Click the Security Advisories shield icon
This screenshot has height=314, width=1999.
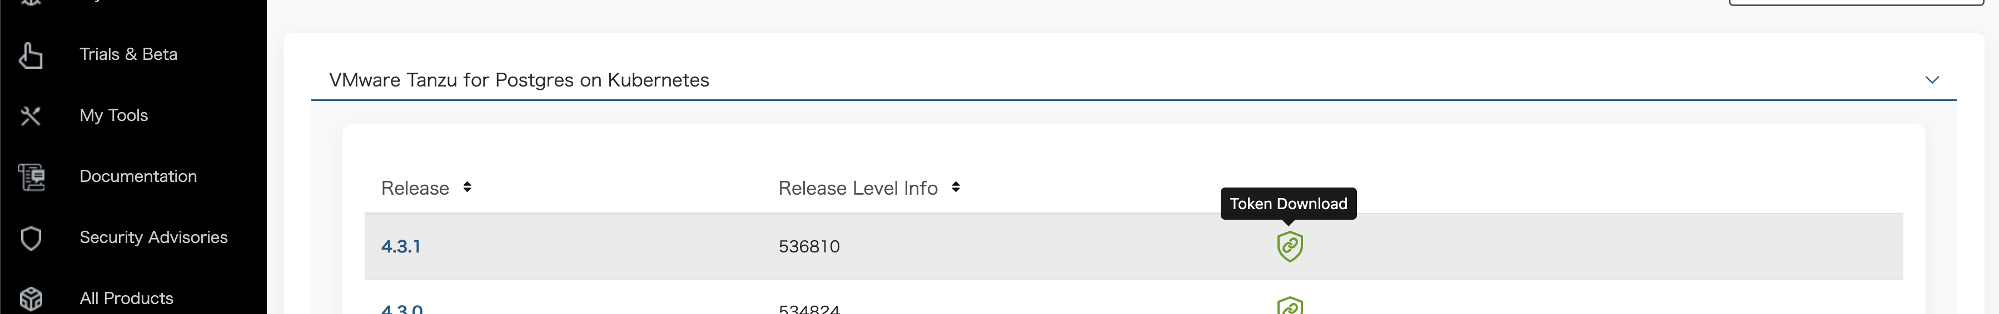click(30, 238)
